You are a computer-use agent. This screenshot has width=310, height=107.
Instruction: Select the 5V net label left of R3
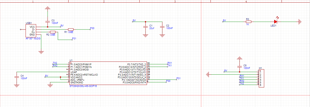pyautogui.click(x=224, y=20)
